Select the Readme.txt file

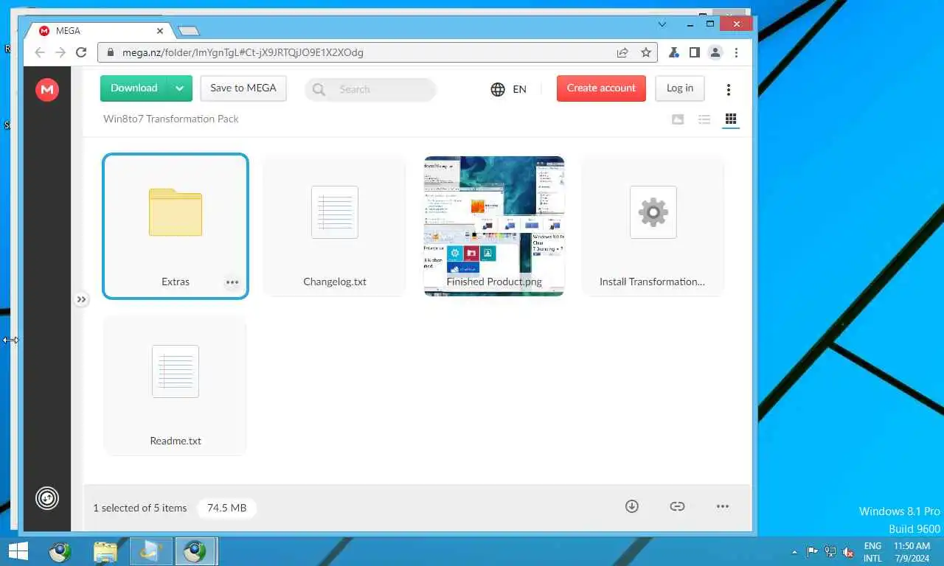click(x=176, y=385)
